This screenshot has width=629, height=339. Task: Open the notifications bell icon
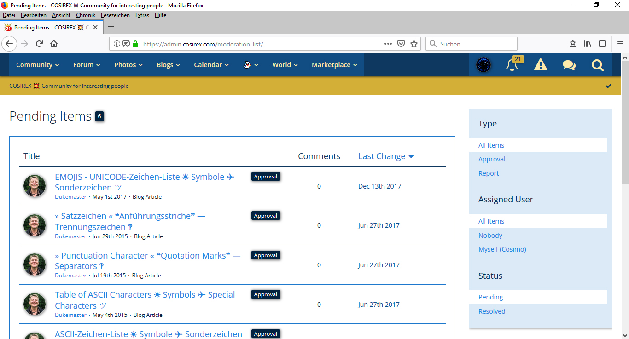pyautogui.click(x=512, y=65)
